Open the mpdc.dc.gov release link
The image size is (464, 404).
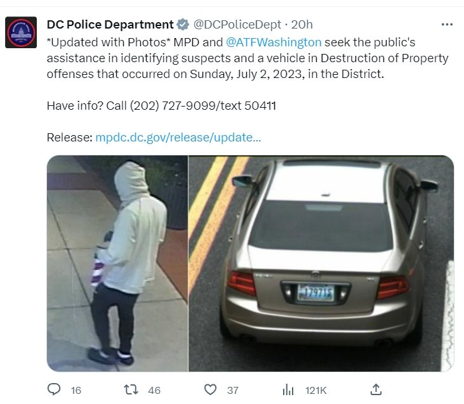[x=178, y=138]
